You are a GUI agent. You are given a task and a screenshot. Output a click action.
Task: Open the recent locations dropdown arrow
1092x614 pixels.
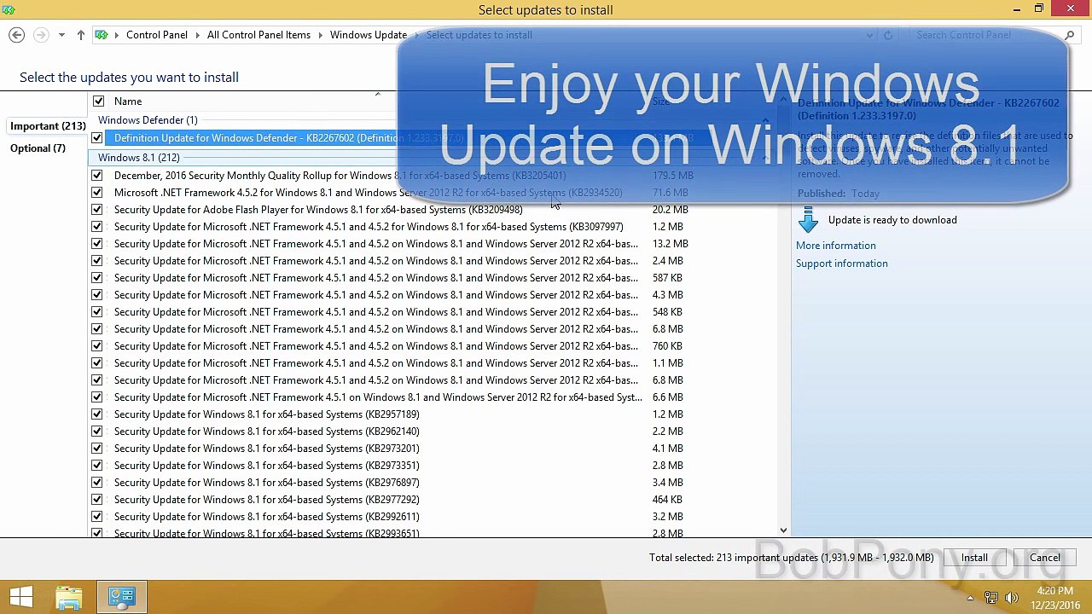click(61, 35)
